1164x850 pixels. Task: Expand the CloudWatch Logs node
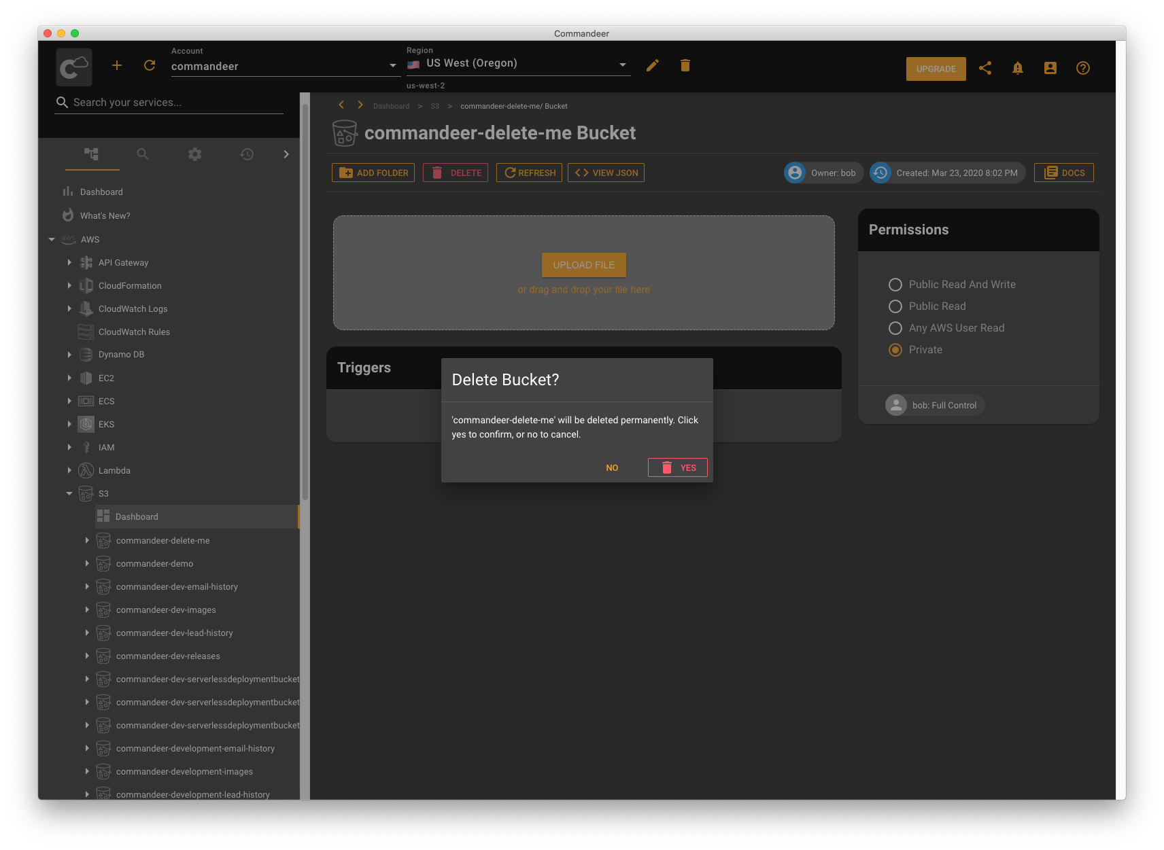click(69, 308)
